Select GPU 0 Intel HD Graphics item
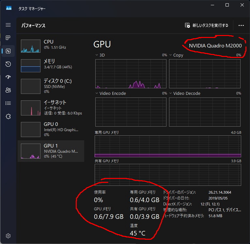Viewport: 250px width, 244px height. [x=51, y=129]
